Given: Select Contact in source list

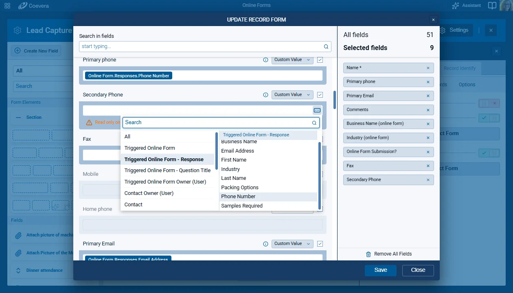Looking at the screenshot, I should click(167, 205).
